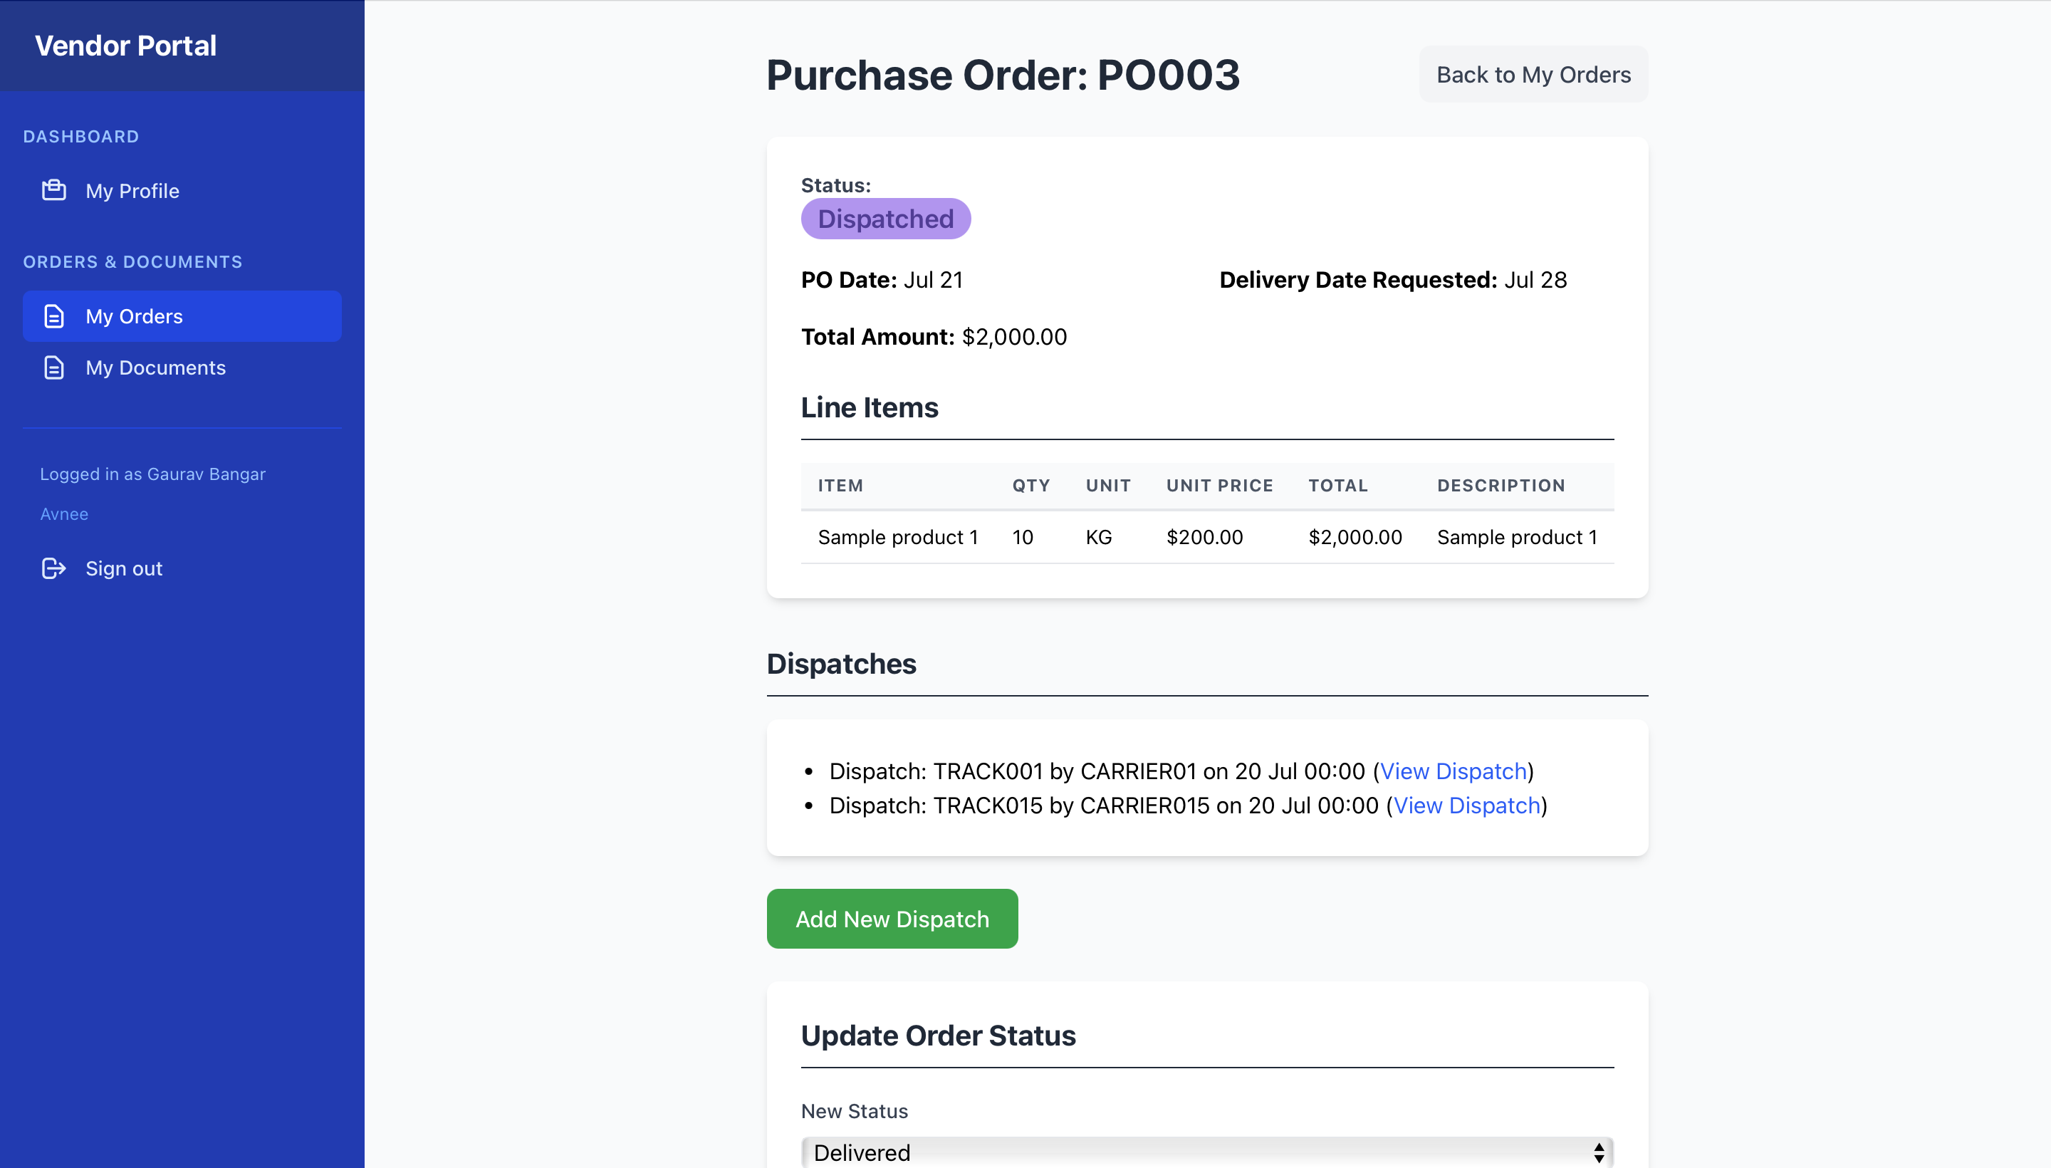Click the Avnee company name

(64, 514)
